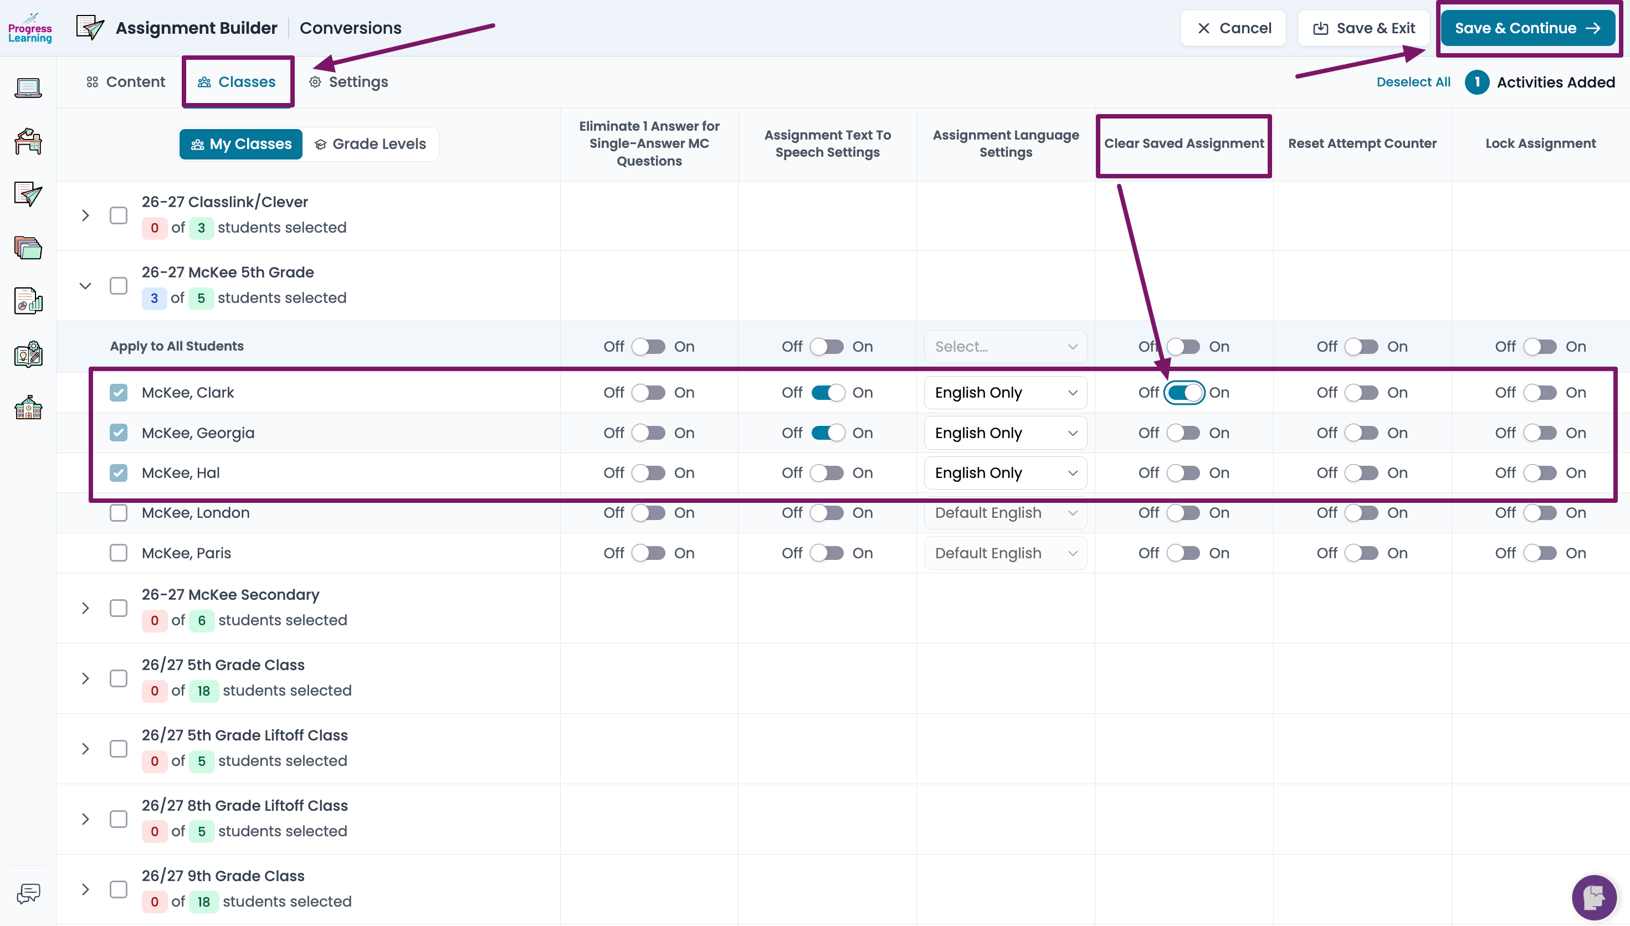1630x926 pixels.
Task: Uncheck the McKee, Clark checkbox
Action: (119, 393)
